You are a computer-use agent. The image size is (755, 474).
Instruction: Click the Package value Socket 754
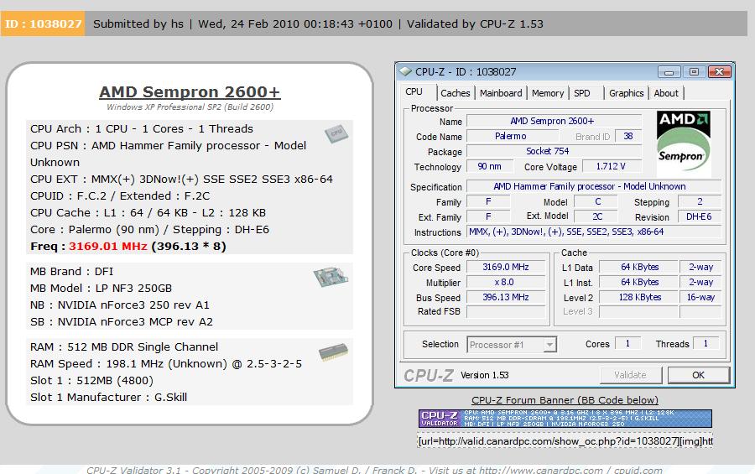point(555,151)
